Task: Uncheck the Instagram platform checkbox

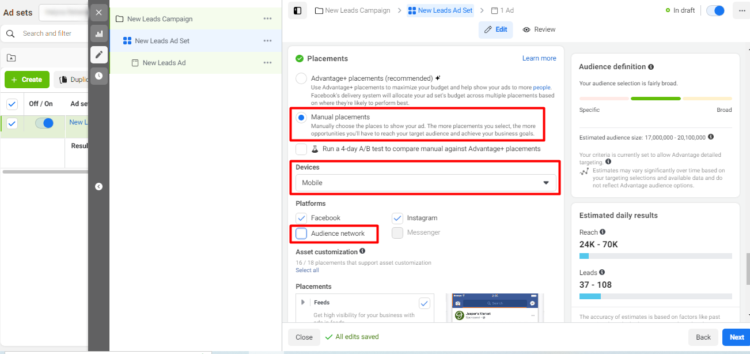Action: point(397,218)
